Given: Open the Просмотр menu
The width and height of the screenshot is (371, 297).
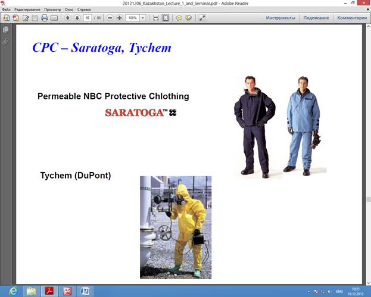Looking at the screenshot, I should click(x=52, y=10).
